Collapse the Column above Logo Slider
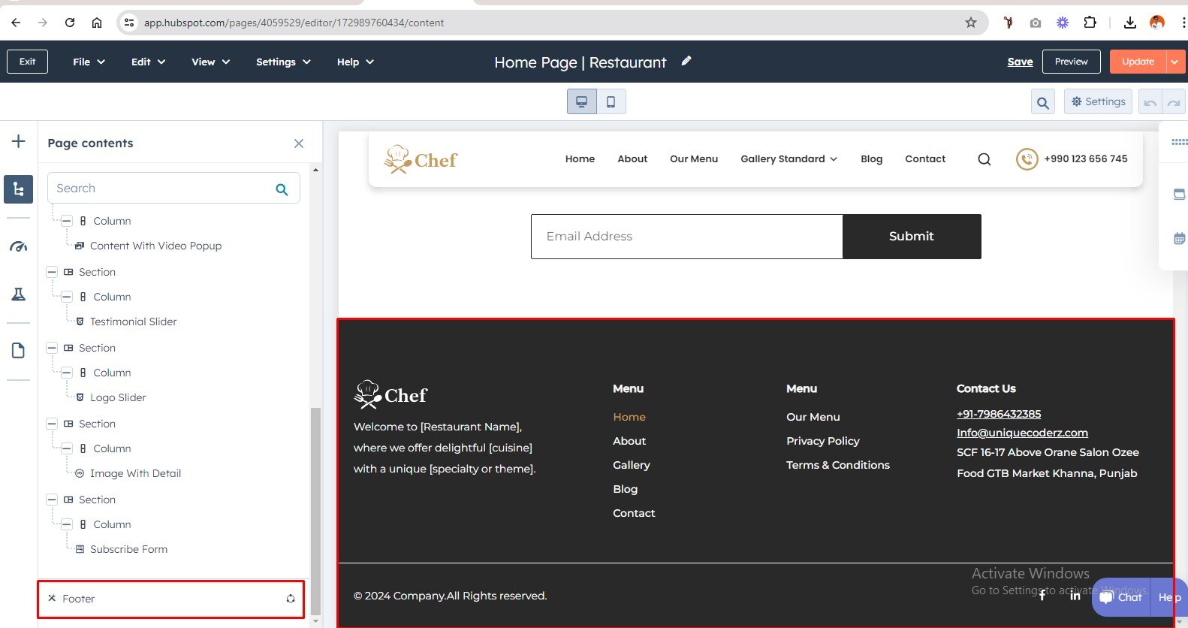This screenshot has height=628, width=1188. click(67, 373)
